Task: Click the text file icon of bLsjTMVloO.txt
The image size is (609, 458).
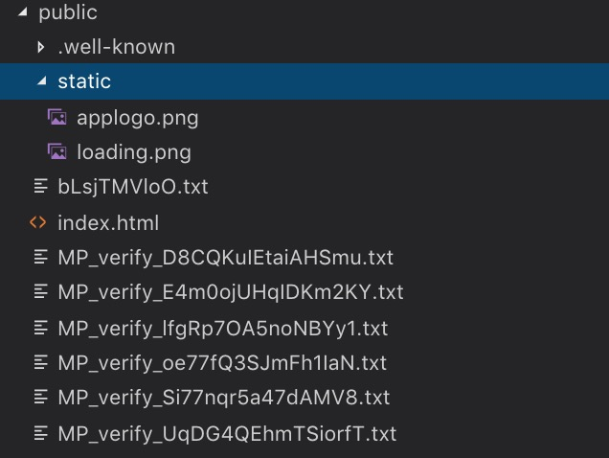Action: (x=41, y=186)
